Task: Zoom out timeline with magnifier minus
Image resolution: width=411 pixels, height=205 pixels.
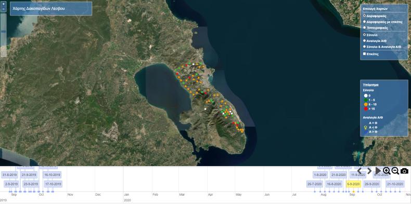Action: pos(395,171)
